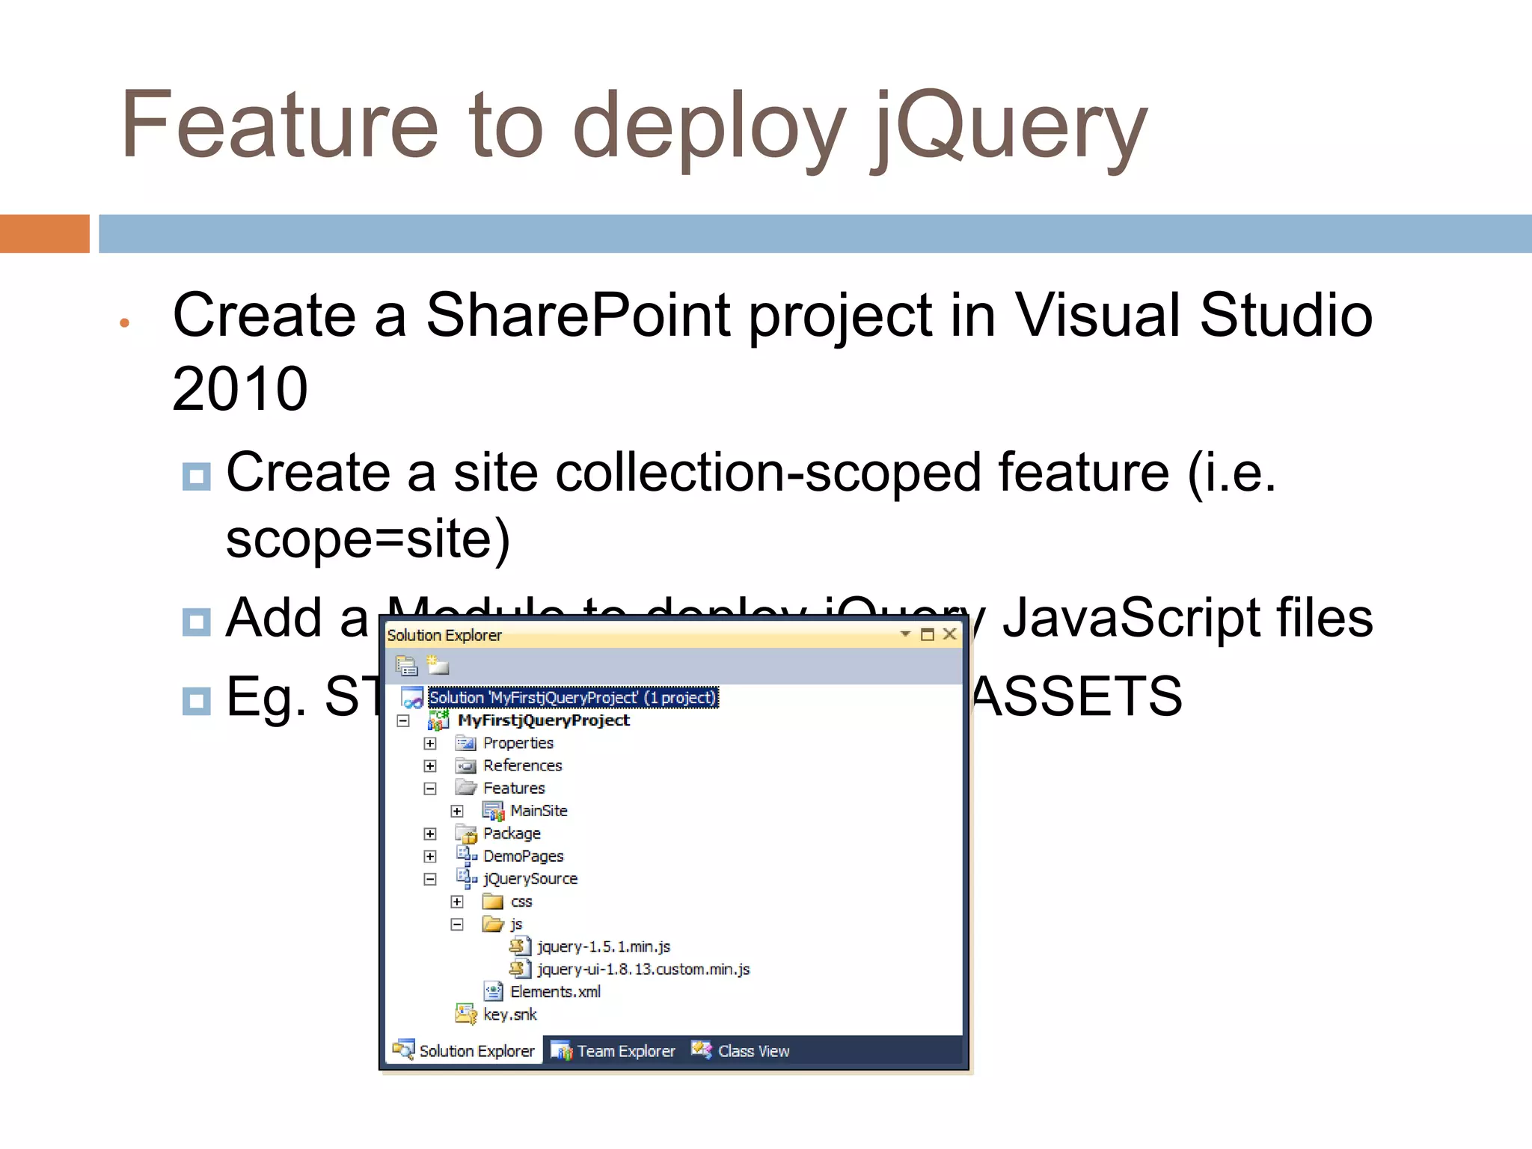Image resolution: width=1532 pixels, height=1149 pixels.
Task: Select the DemoPages tree item
Action: tap(523, 856)
